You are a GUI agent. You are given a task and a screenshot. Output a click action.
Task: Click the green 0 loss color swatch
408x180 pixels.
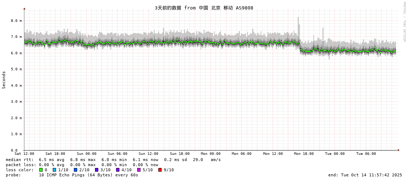pyautogui.click(x=41, y=170)
